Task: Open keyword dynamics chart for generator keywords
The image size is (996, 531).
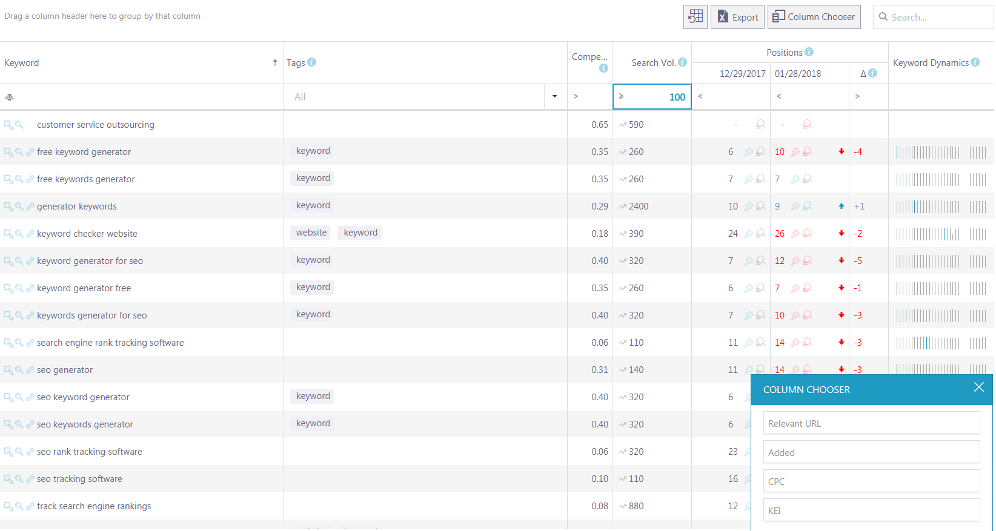Action: (x=941, y=206)
